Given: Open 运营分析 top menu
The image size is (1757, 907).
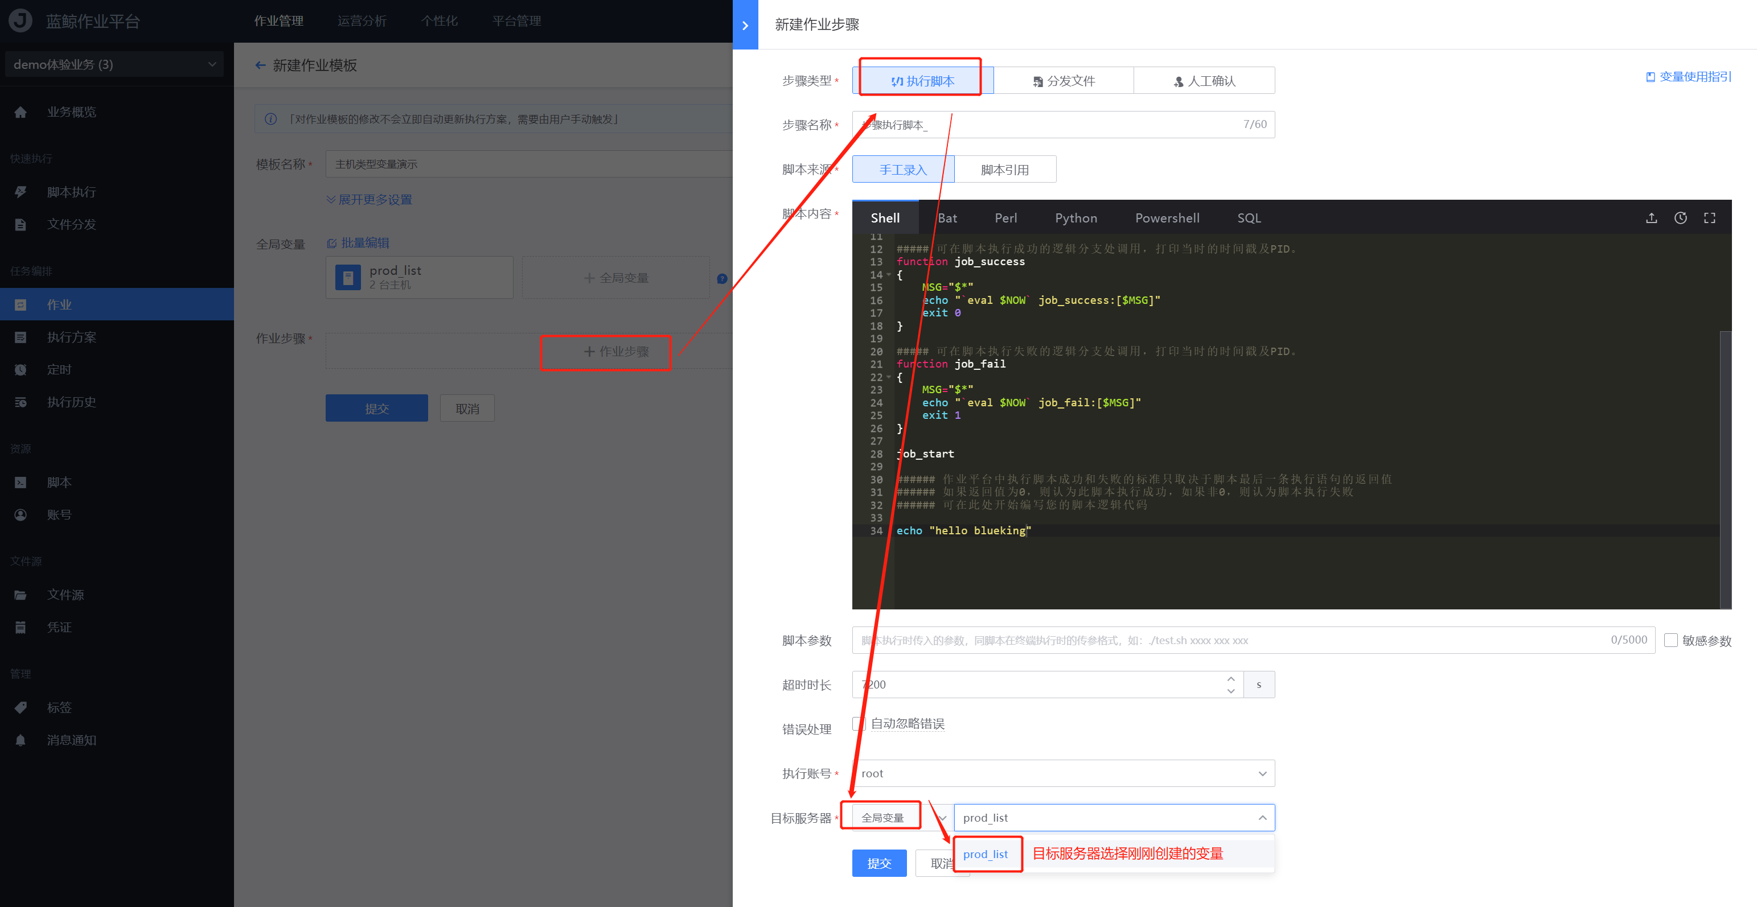Looking at the screenshot, I should tap(362, 21).
